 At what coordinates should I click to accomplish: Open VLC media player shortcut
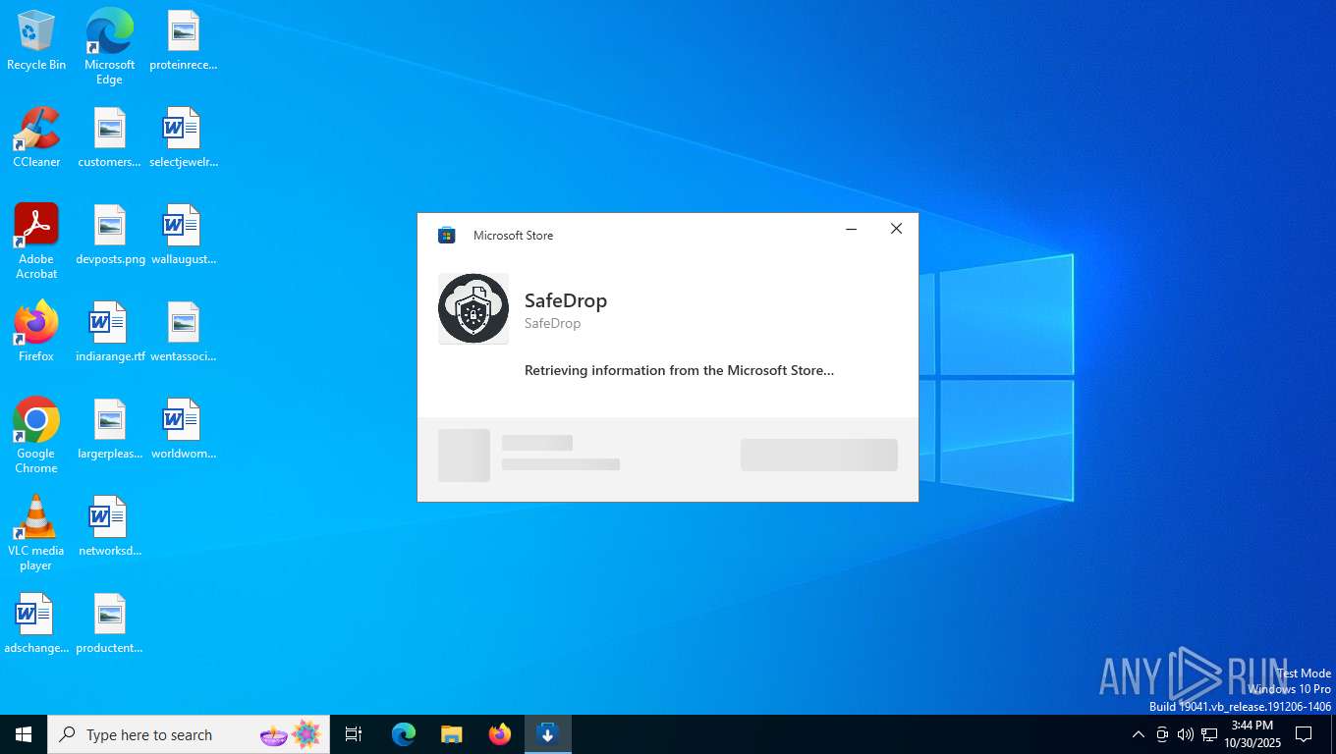36,533
